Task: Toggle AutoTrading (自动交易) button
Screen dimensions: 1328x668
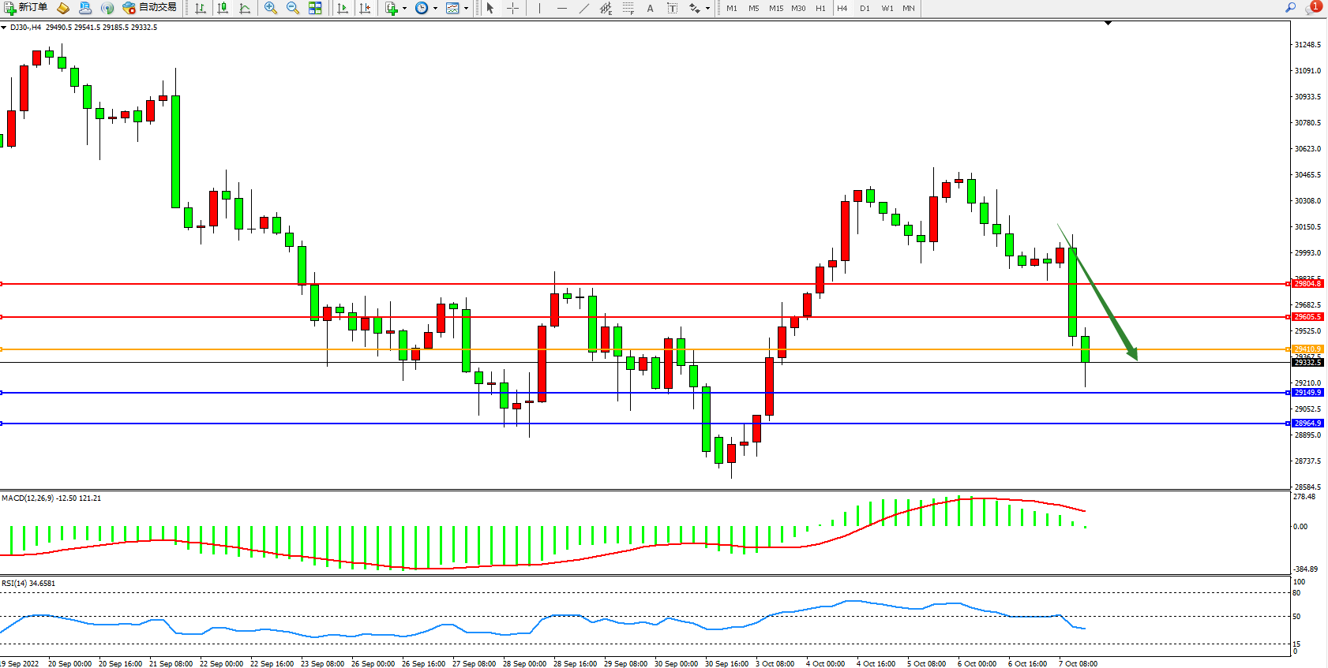Action: pos(150,8)
